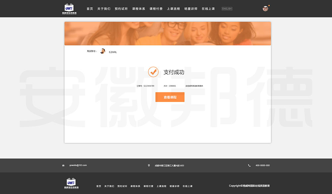The image size is (332, 194).
Task: Open 课程付费 in the header menu
Action: (x=156, y=9)
